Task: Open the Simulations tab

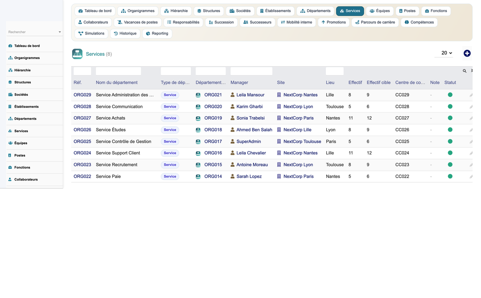Action: (x=91, y=33)
